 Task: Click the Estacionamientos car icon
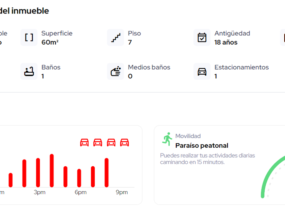coord(202,71)
